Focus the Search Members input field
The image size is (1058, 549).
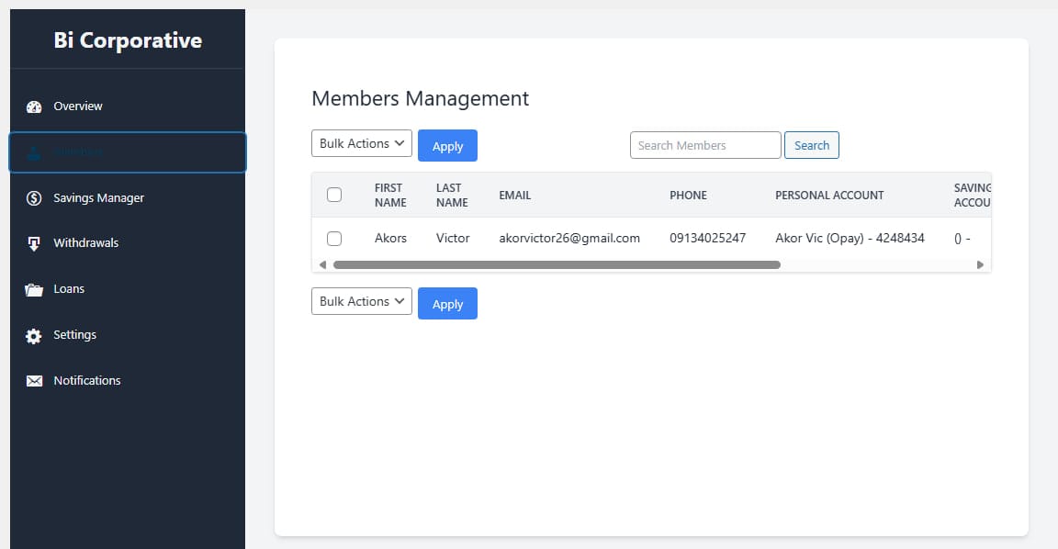click(x=704, y=145)
